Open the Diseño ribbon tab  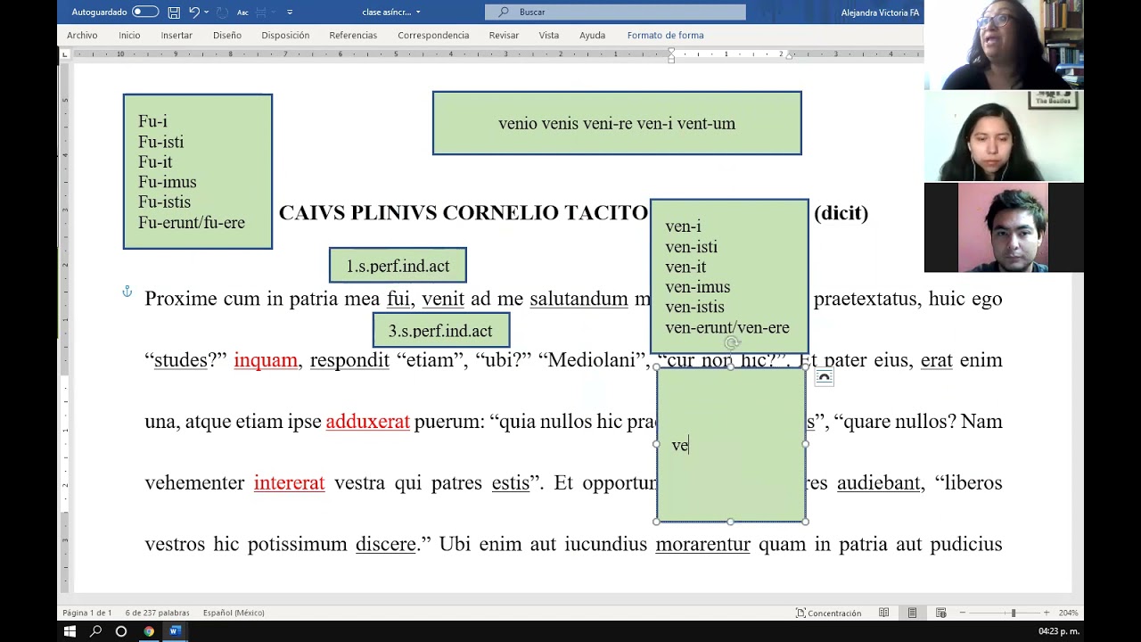tap(227, 35)
